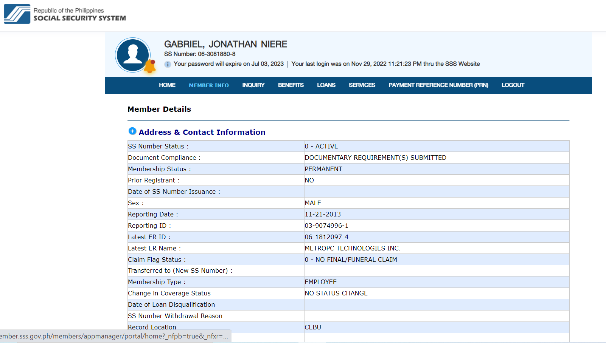Click the orange notification bell
Viewport: 606px width, 343px height.
(x=150, y=66)
